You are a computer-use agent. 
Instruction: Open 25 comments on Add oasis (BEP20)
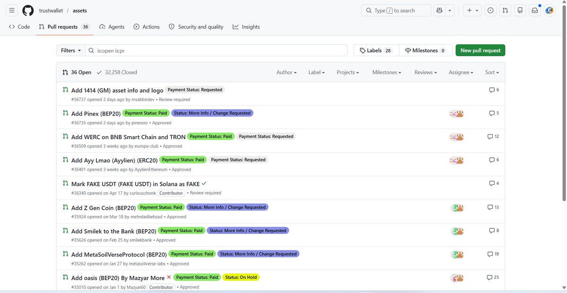pos(493,277)
